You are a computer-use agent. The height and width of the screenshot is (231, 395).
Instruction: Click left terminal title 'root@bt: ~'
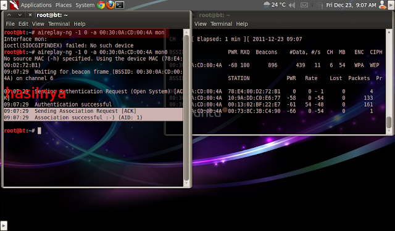52,15
